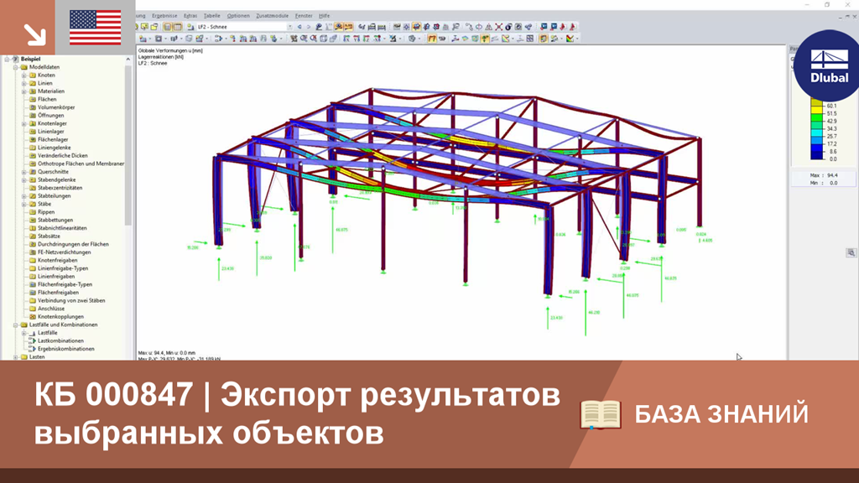Viewport: 859px width, 483px height.
Task: Select Lastkombinationen tree entry
Action: 60,340
